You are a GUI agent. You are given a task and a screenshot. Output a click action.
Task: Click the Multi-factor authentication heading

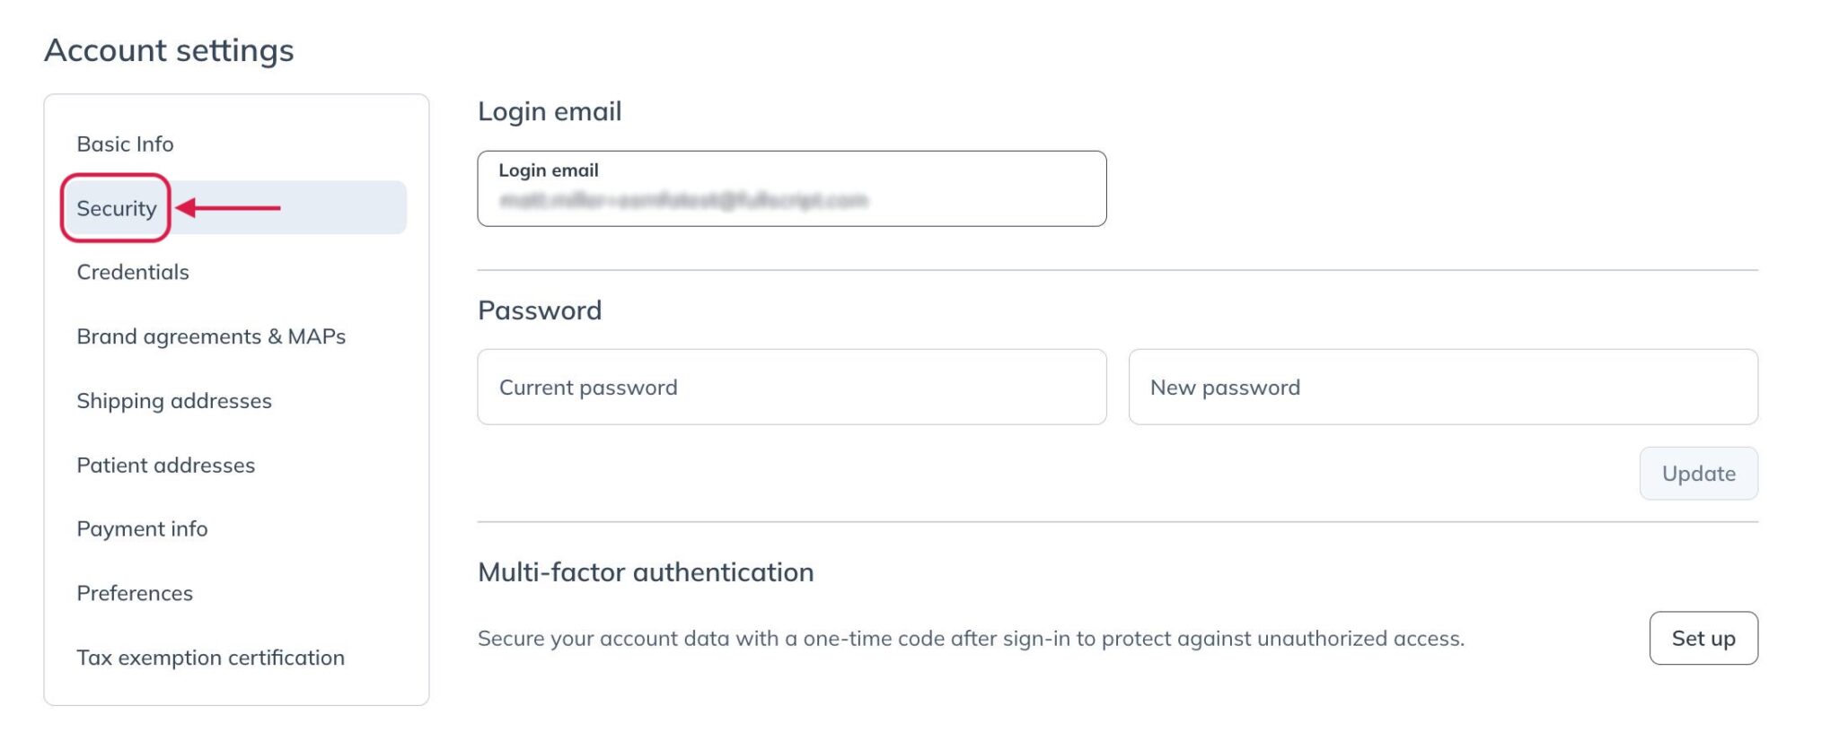647,571
